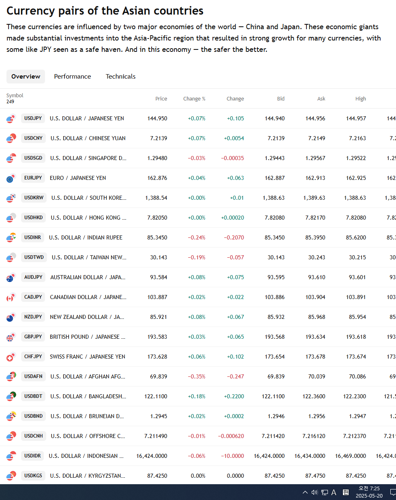Viewport: 396px width, 500px height.
Task: Click EURO / JAPANESE YEN description
Action: pos(78,178)
